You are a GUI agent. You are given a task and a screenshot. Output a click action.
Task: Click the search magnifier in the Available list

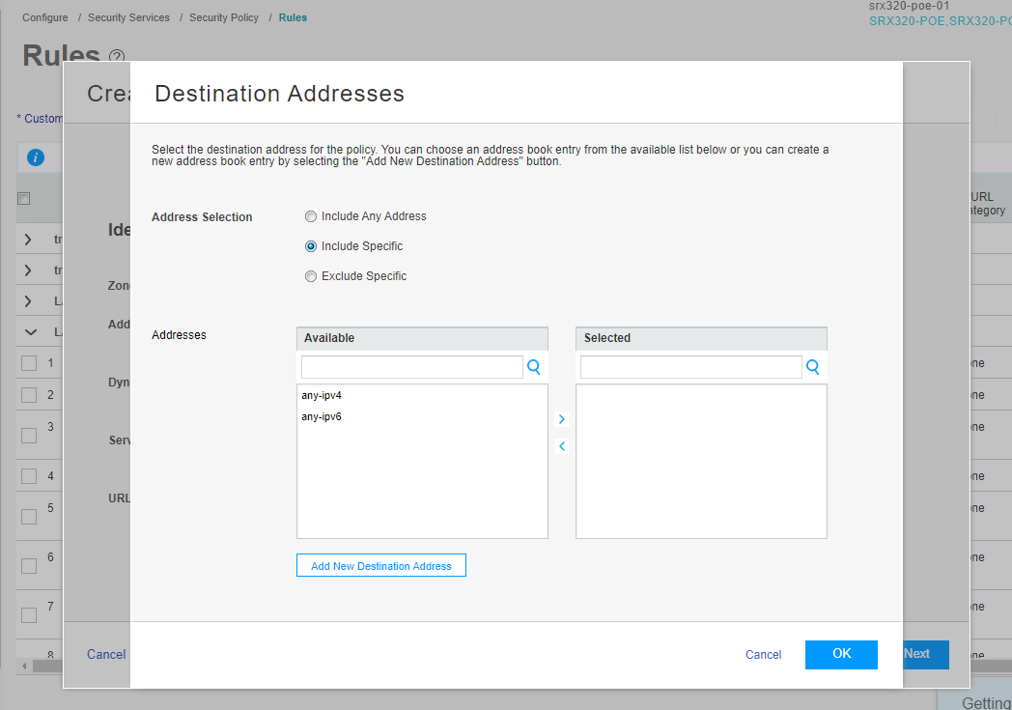(534, 367)
